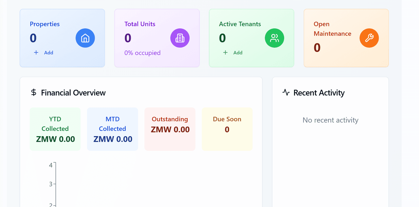Image resolution: width=419 pixels, height=207 pixels.
Task: Click the Recent Activity heading
Action: [x=319, y=92]
